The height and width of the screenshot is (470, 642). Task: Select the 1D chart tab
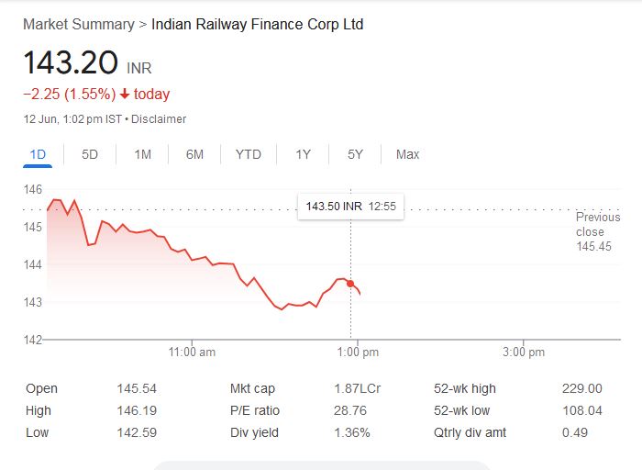(x=38, y=154)
